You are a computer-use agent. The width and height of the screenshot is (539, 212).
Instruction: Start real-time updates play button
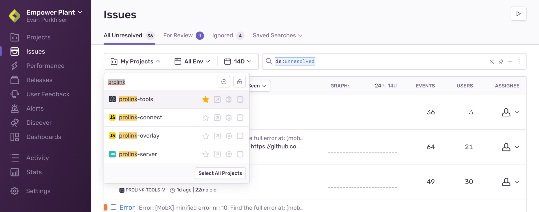(518, 14)
